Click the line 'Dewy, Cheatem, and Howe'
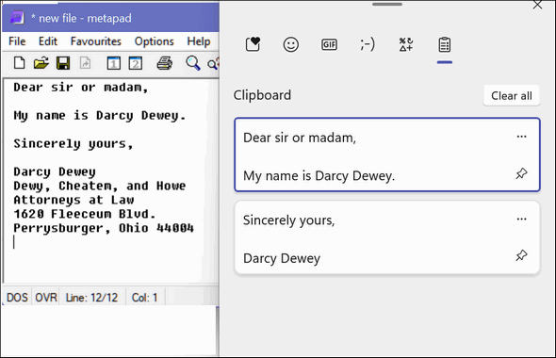Screen dimensions: 556x358 point(100,186)
